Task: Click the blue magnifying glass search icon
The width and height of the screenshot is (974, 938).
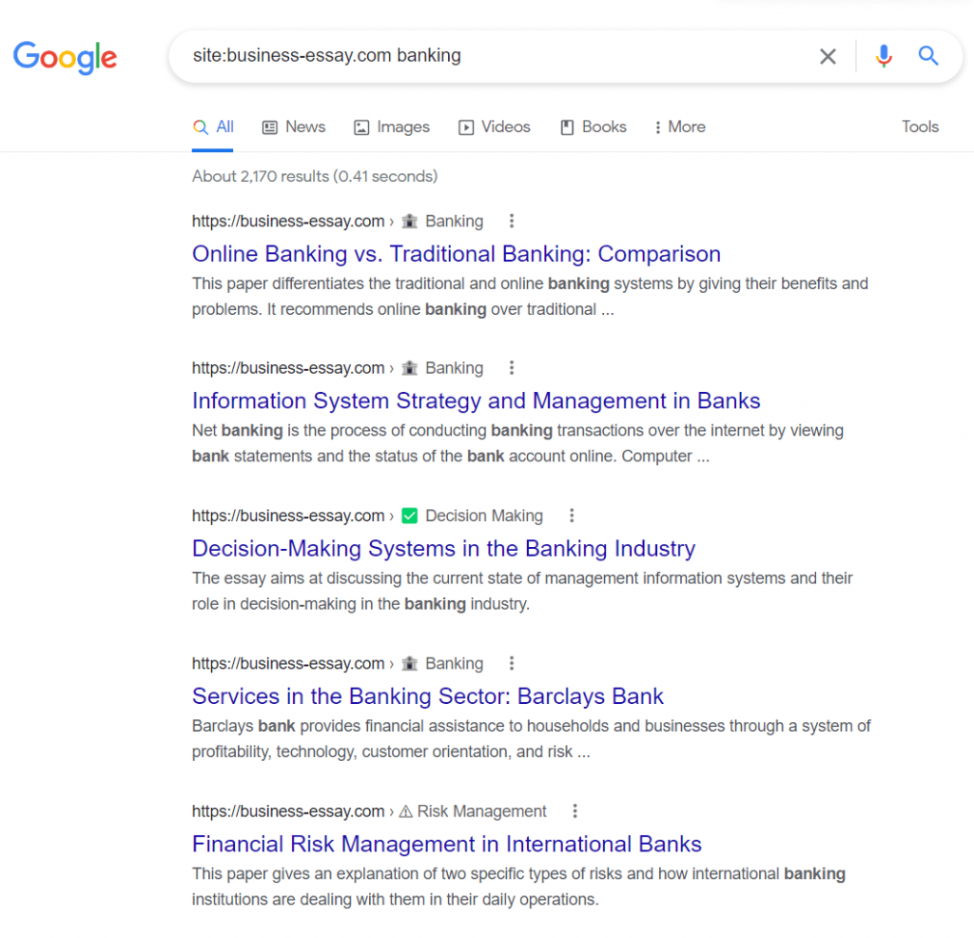Action: pyautogui.click(x=928, y=56)
